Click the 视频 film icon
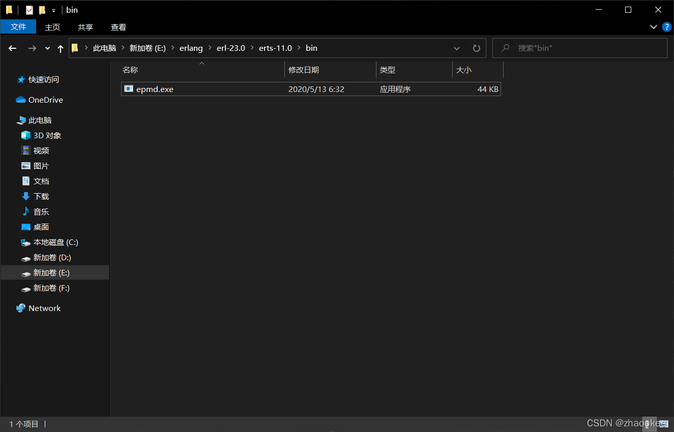Image resolution: width=674 pixels, height=432 pixels. pyautogui.click(x=26, y=150)
